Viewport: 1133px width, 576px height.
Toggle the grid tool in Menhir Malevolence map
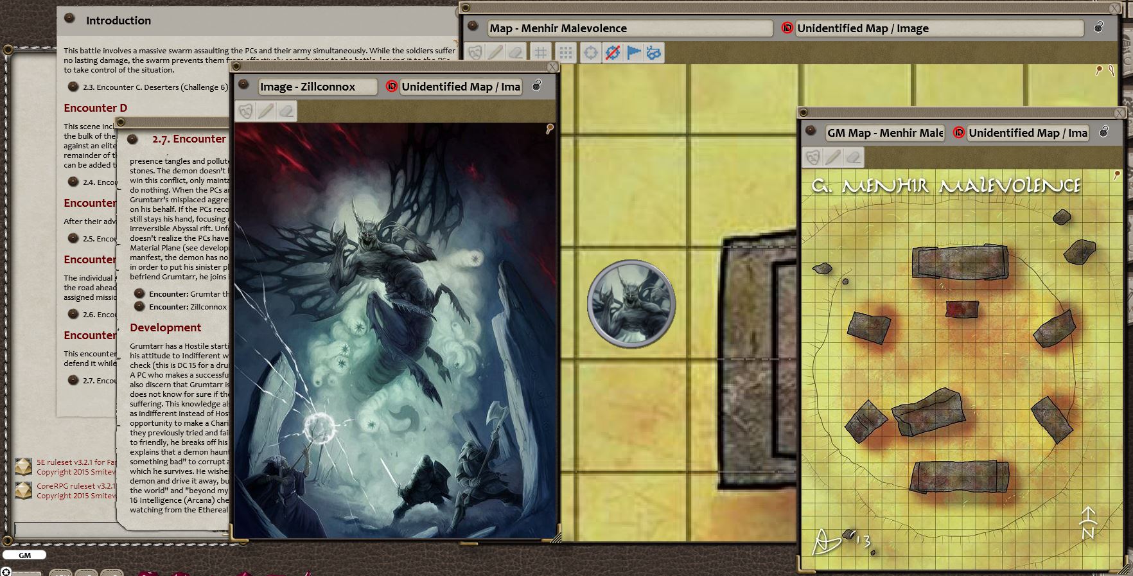(x=541, y=53)
